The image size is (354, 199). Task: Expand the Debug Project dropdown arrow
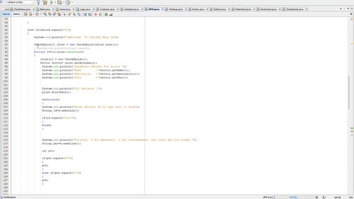click(x=64, y=2)
